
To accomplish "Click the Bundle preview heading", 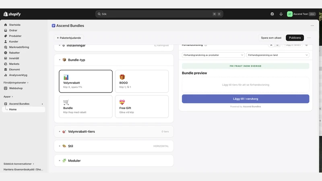I will click(194, 73).
